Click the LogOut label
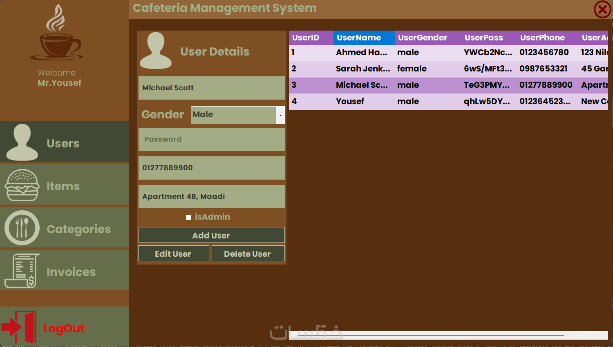Image resolution: width=613 pixels, height=347 pixels. pos(64,328)
